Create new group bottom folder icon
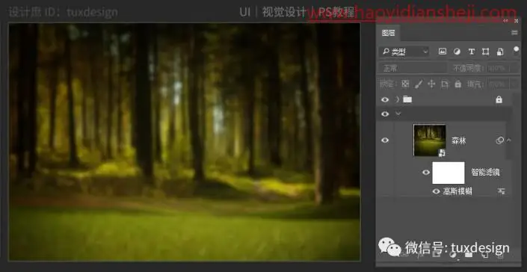527x272 pixels. coord(469,255)
